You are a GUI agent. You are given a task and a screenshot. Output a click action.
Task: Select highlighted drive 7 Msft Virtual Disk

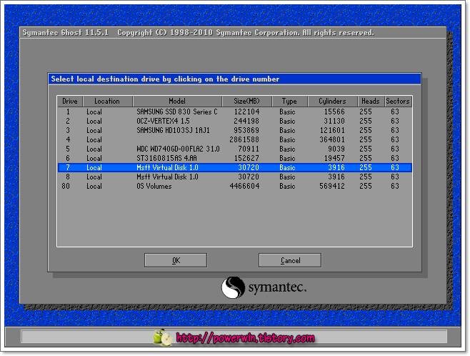pyautogui.click(x=235, y=168)
